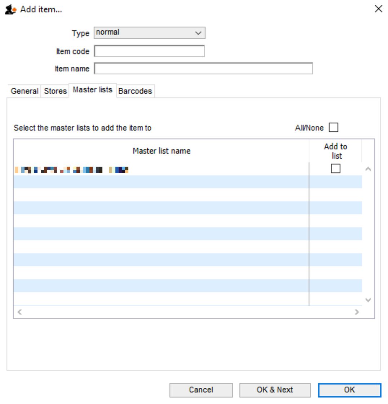This screenshot has width=388, height=404.
Task: Switch to the General tab
Action: (25, 91)
